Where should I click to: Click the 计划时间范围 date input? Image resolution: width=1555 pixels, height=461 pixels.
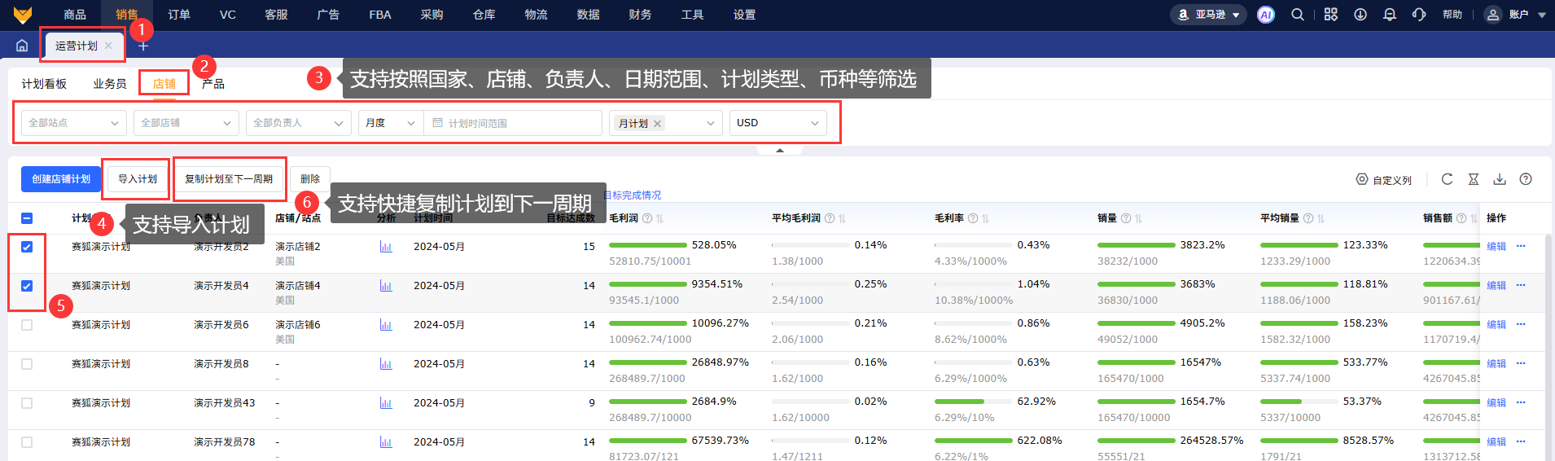[x=513, y=123]
